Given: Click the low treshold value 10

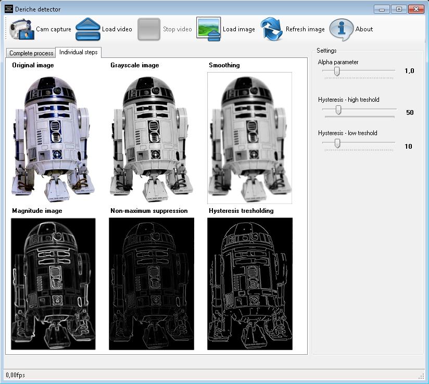Looking at the screenshot, I should [408, 147].
